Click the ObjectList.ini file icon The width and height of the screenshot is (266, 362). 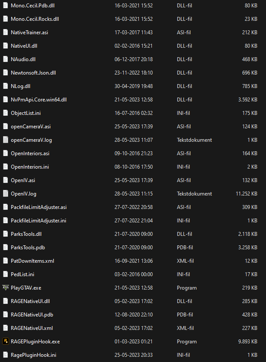(x=6, y=113)
